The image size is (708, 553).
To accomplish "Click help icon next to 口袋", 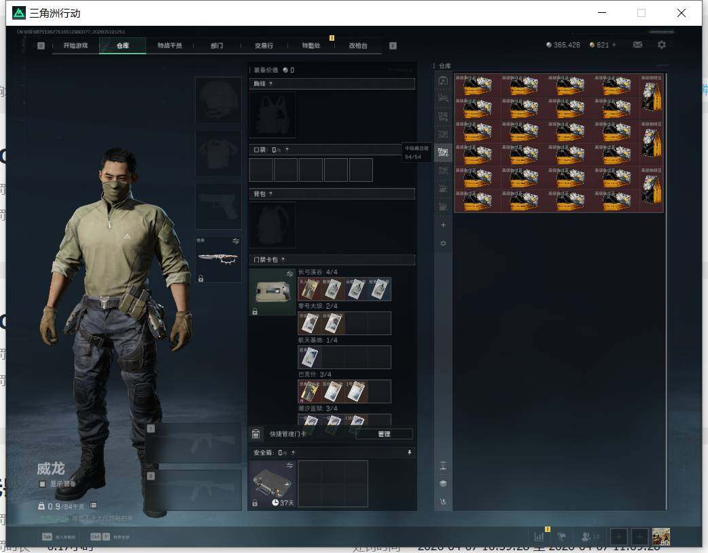I will [287, 150].
